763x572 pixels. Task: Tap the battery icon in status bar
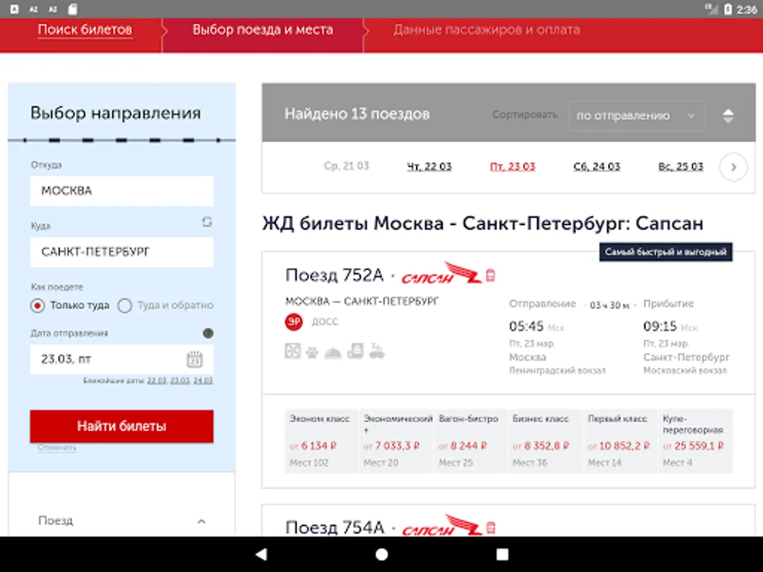coord(728,9)
